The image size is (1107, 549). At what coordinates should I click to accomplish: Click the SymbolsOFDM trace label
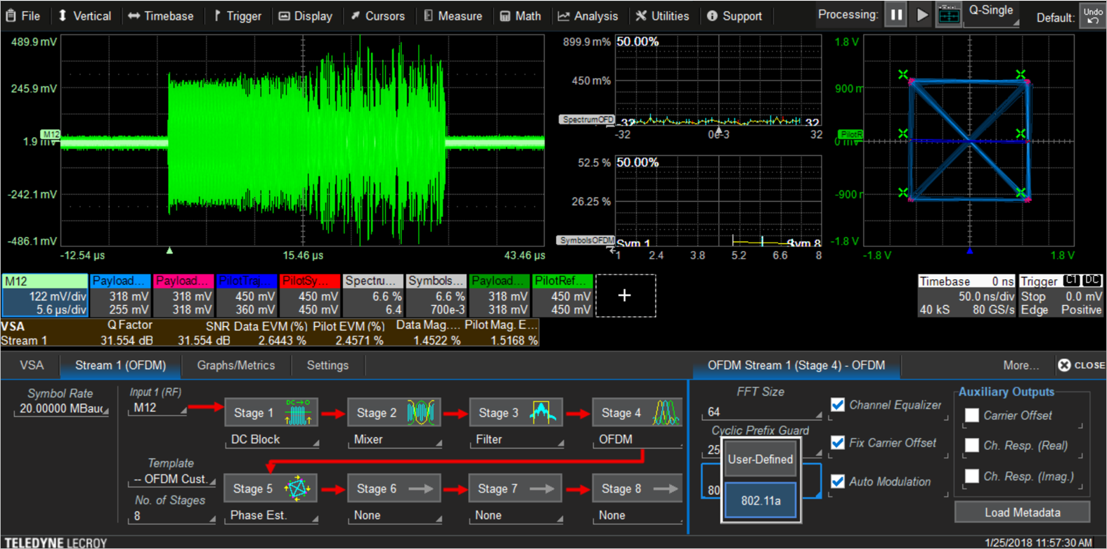tap(586, 240)
